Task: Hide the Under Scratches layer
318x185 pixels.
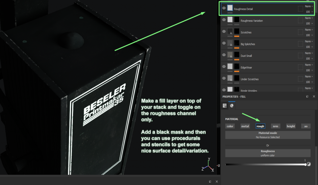Action: click(x=224, y=79)
